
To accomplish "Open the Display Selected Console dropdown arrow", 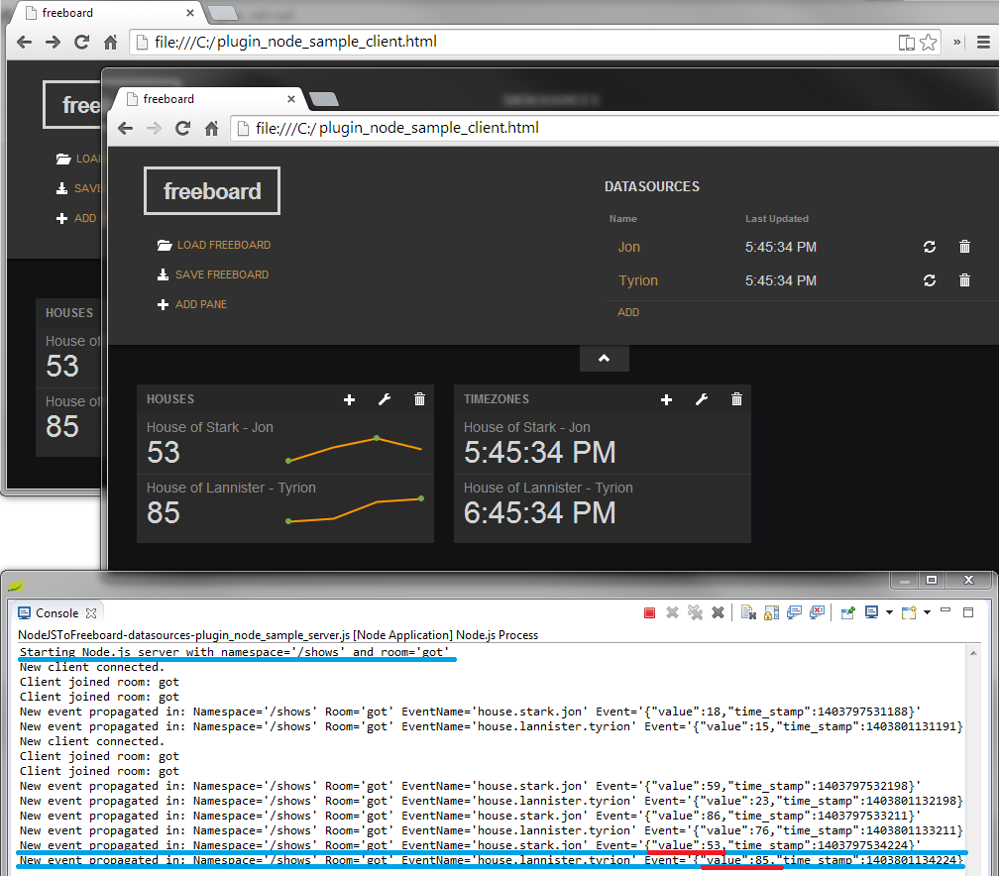I will [x=889, y=612].
